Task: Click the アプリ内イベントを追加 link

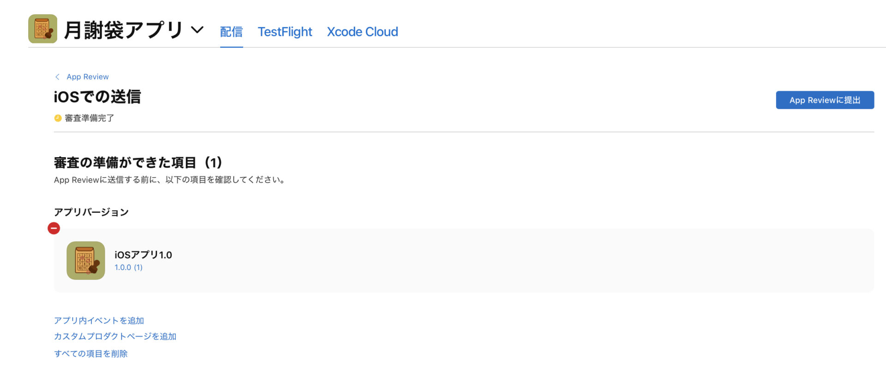Action: 99,320
